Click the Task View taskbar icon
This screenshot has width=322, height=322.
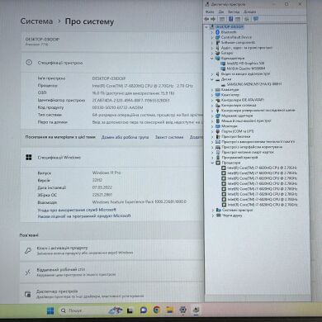click(130, 310)
